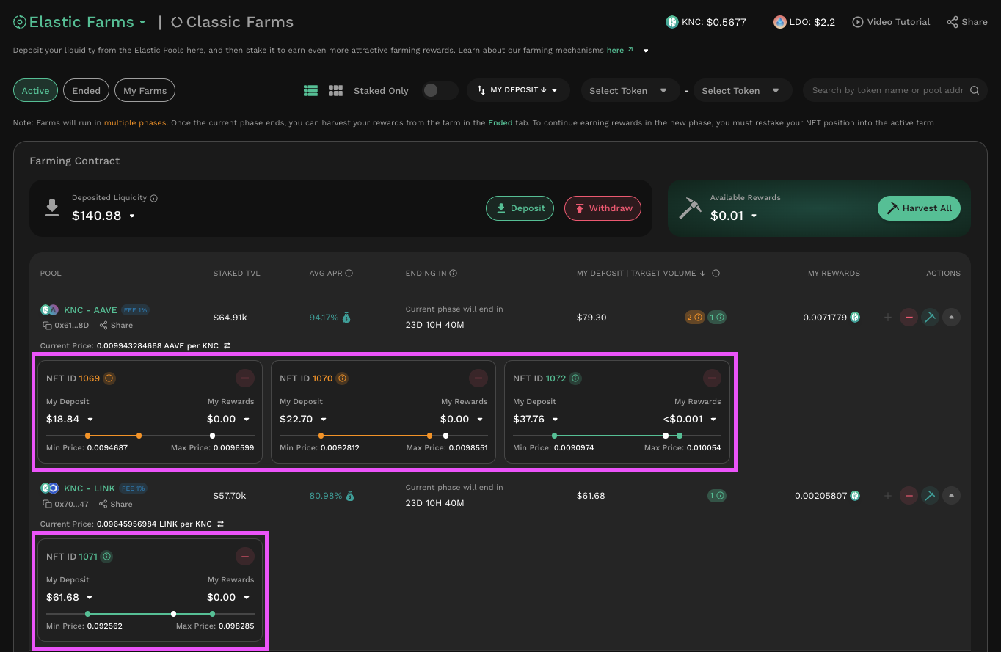Switch to list view layout icon

coord(310,90)
